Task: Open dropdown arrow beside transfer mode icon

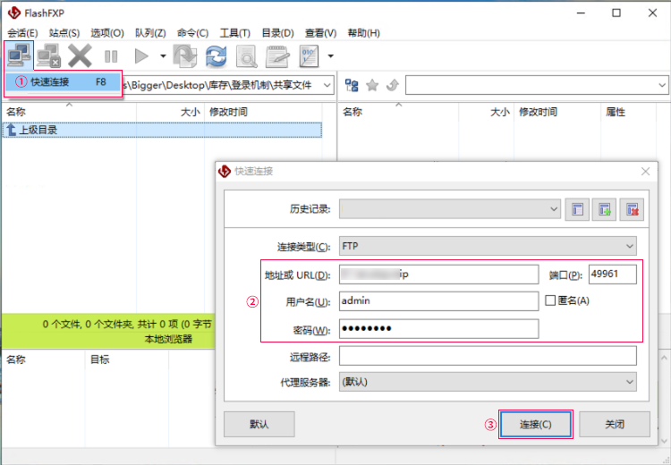Action: 330,56
